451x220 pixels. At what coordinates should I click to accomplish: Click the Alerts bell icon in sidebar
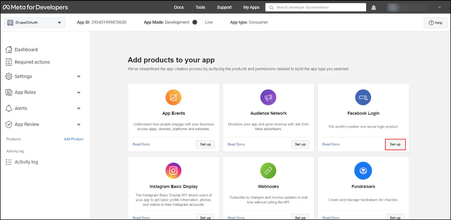pos(9,108)
